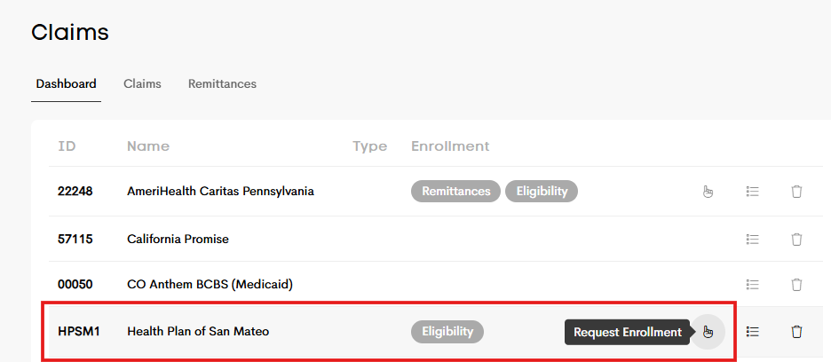Delete the AmeriHealth Caritas Pennsylvania payer
The height and width of the screenshot is (362, 831).
[x=796, y=192]
